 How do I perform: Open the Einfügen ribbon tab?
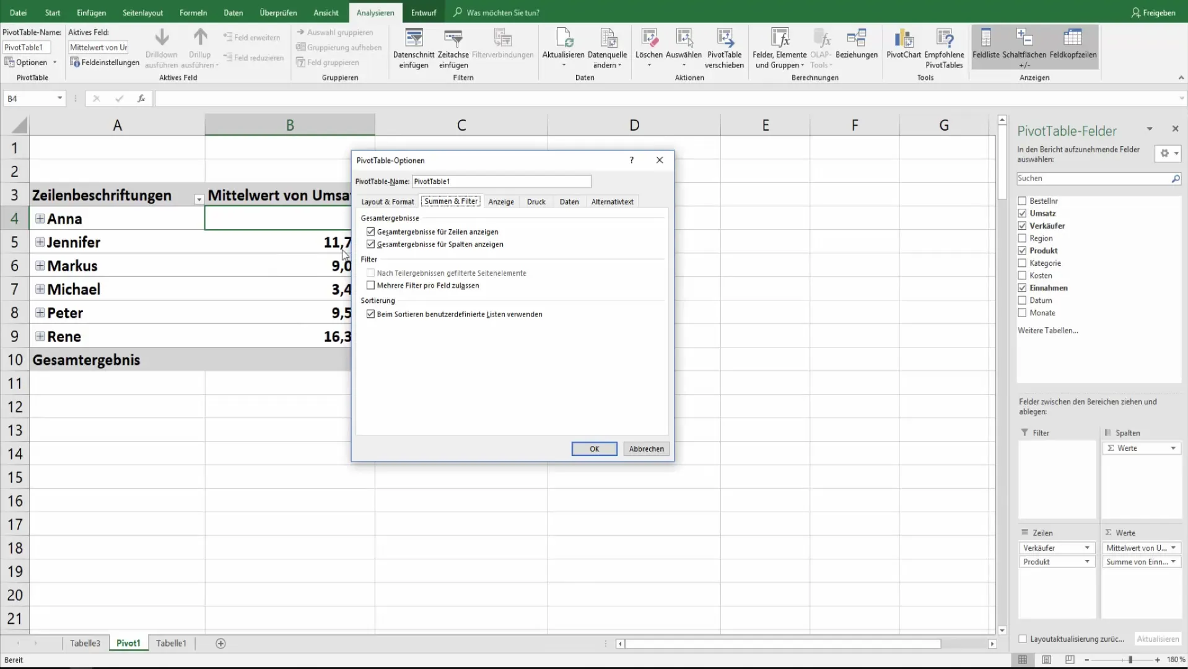[x=92, y=12]
